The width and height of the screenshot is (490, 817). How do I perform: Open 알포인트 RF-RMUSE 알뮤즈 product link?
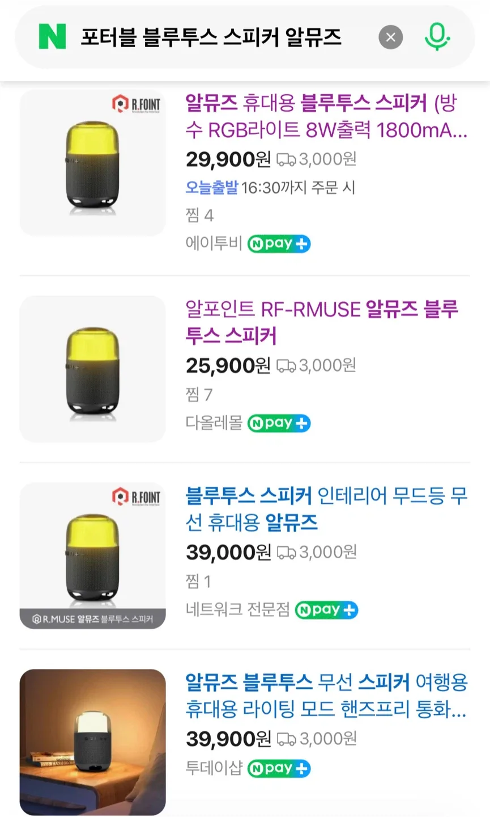coord(321,322)
